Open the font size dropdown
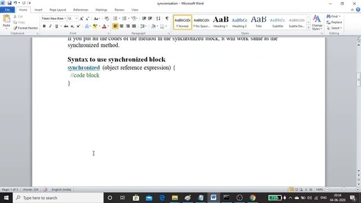361x203 pixels. (x=77, y=19)
